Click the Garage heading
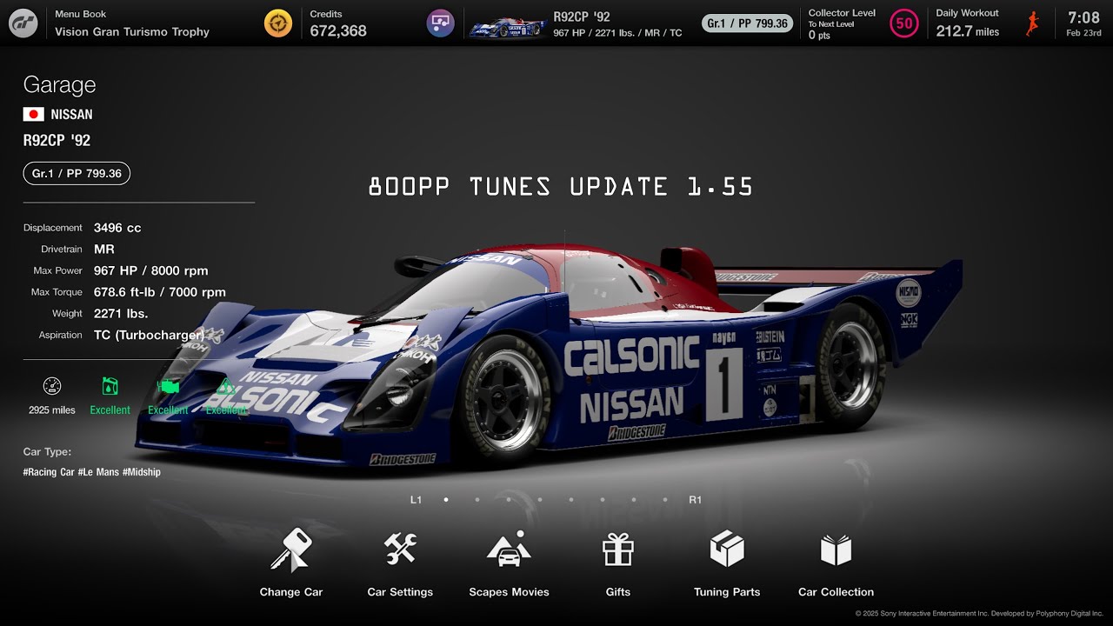Screen dimensions: 1113x626 59,85
